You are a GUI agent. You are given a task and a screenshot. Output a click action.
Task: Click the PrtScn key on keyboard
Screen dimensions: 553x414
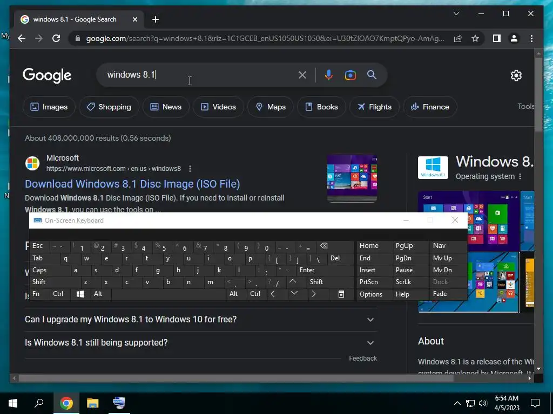[375, 282]
